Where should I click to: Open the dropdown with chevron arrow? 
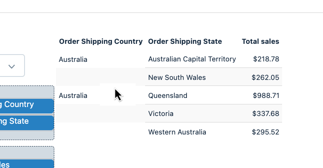tap(12, 66)
